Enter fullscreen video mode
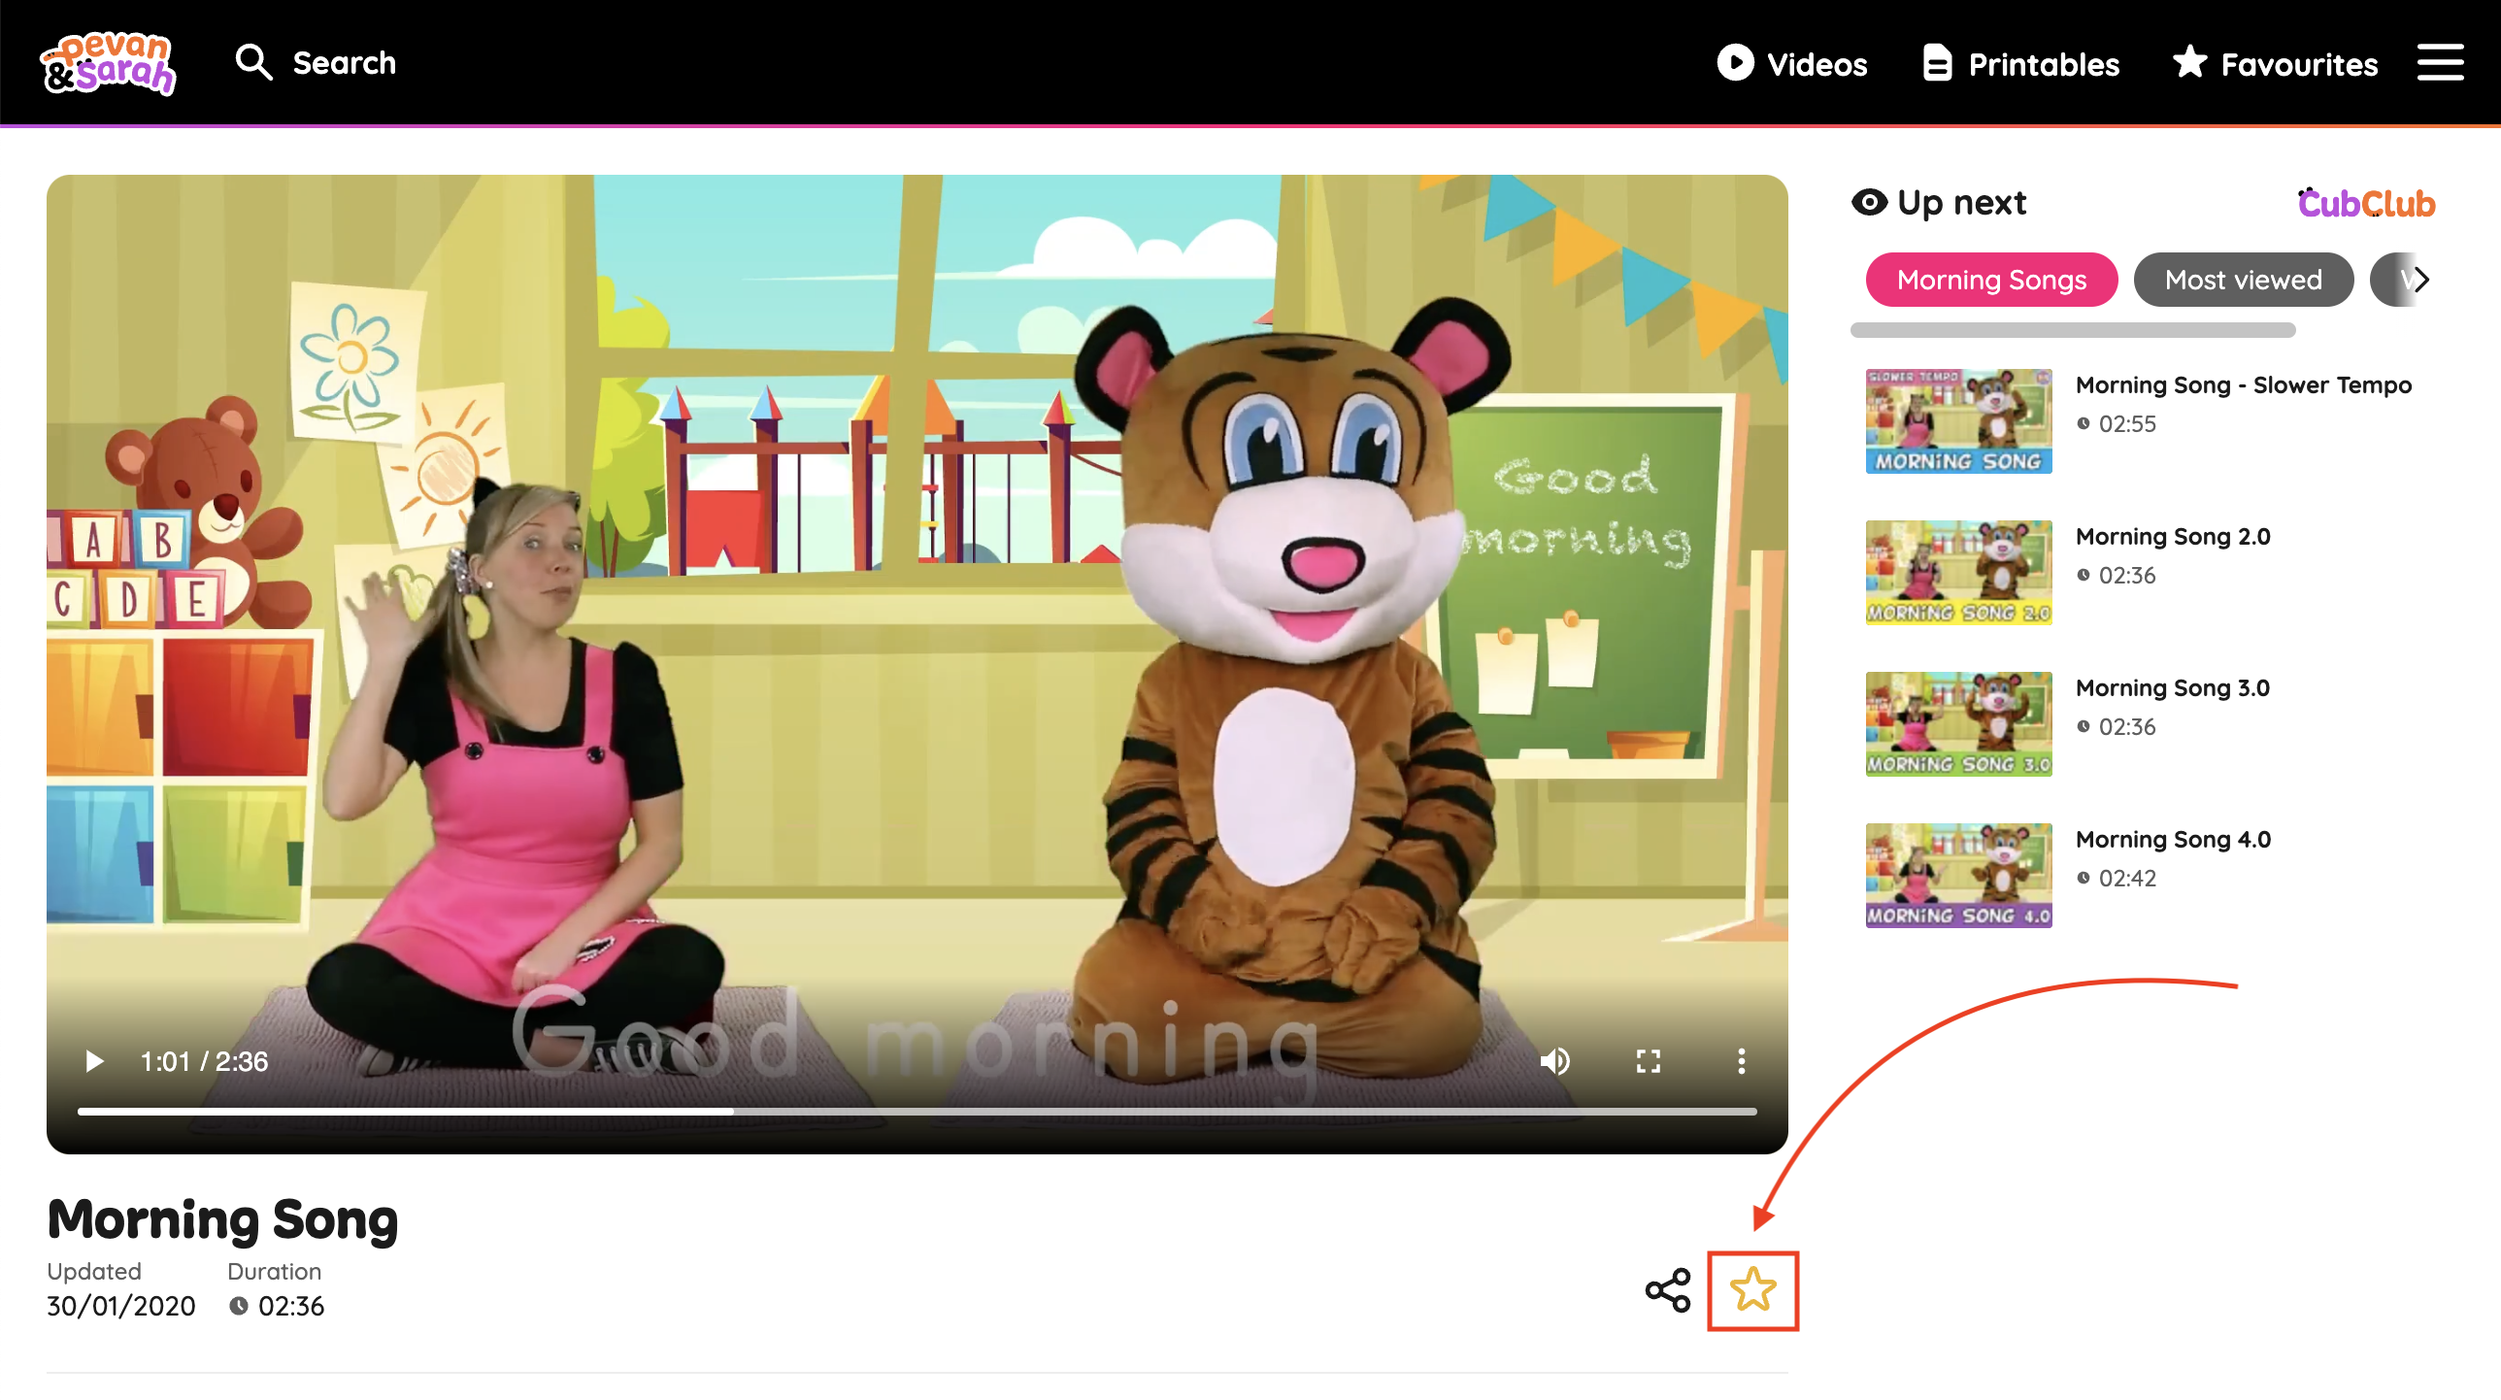The width and height of the screenshot is (2501, 1400). coord(1649,1061)
